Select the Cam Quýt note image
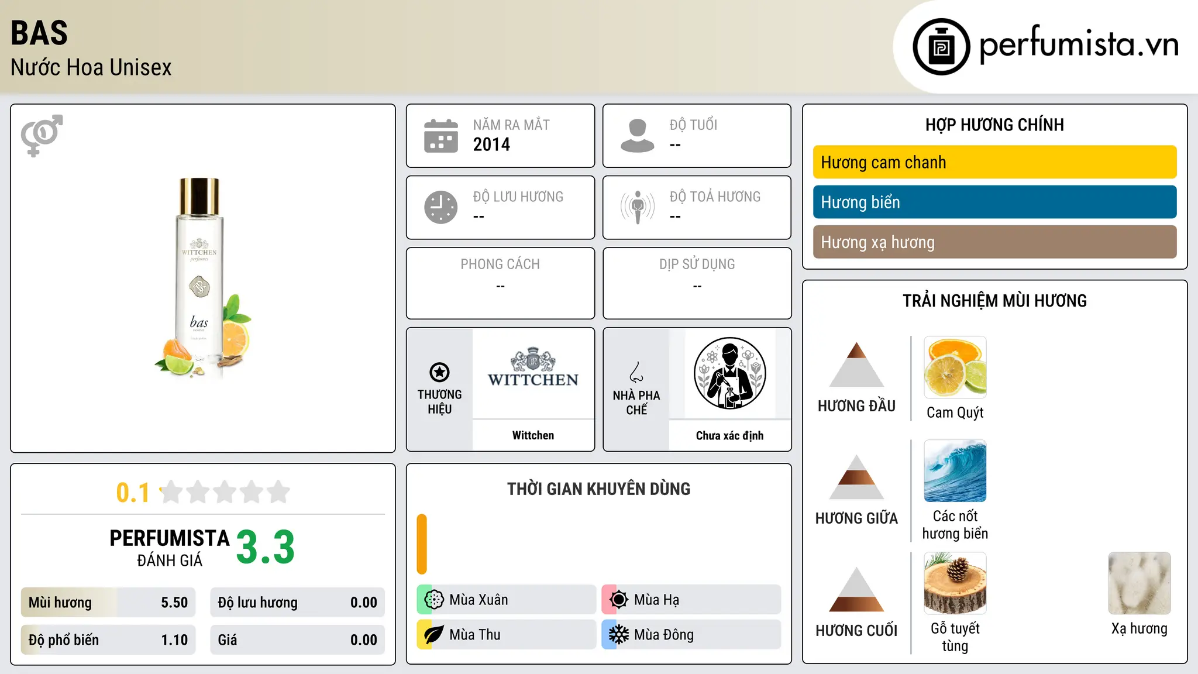The height and width of the screenshot is (674, 1198). (955, 367)
